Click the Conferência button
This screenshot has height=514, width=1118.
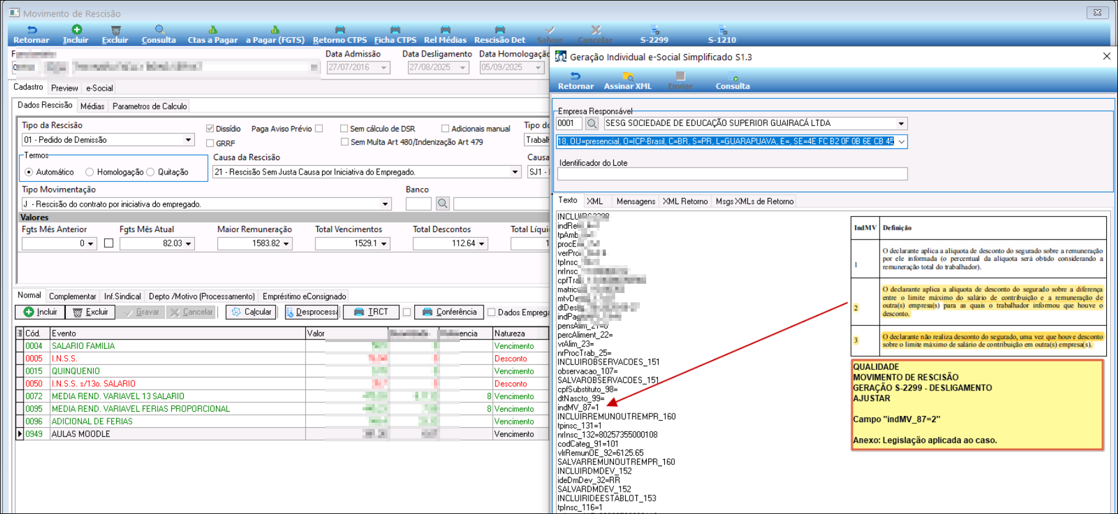449,312
